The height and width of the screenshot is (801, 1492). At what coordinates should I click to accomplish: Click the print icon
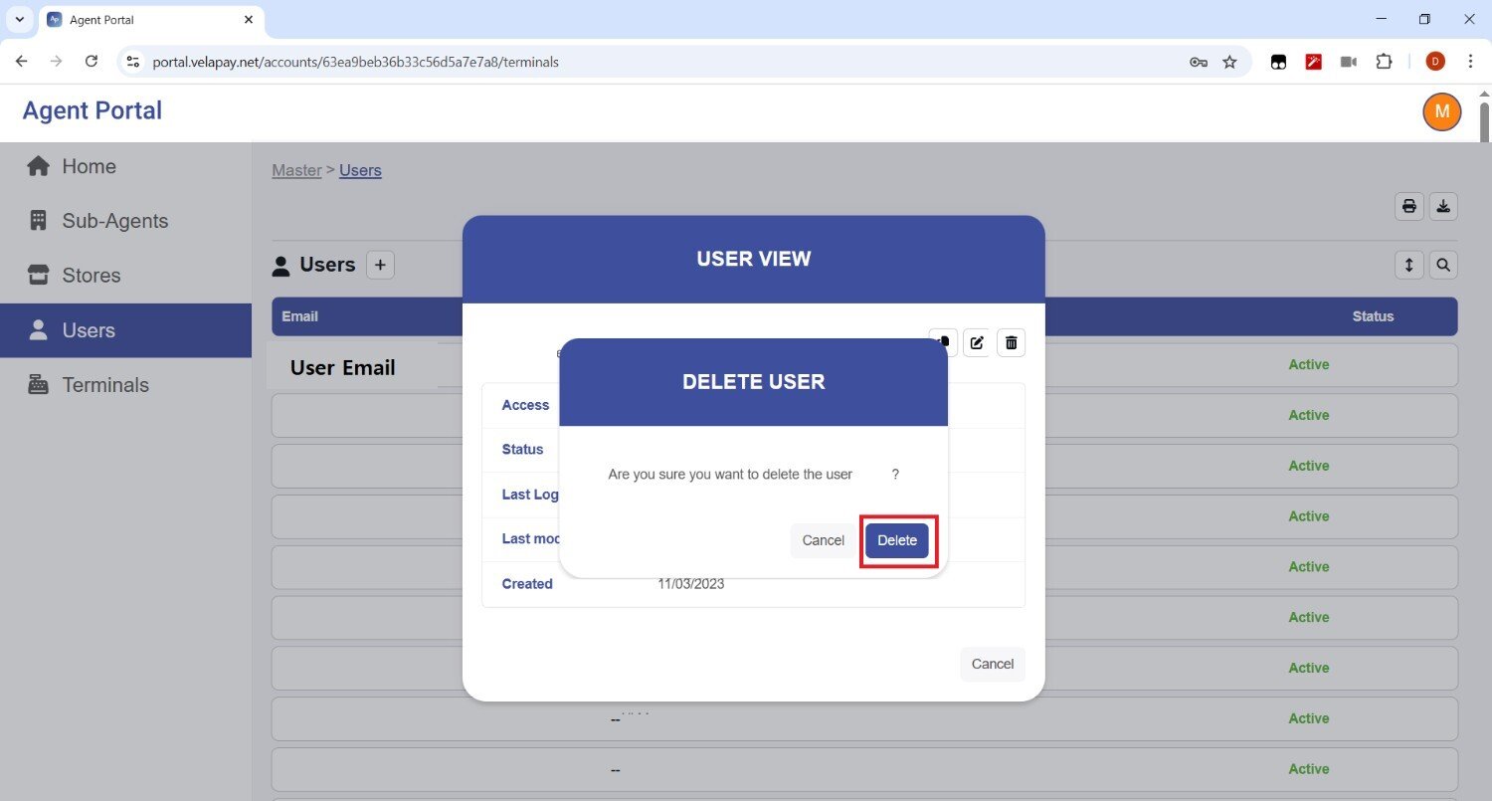tap(1408, 206)
